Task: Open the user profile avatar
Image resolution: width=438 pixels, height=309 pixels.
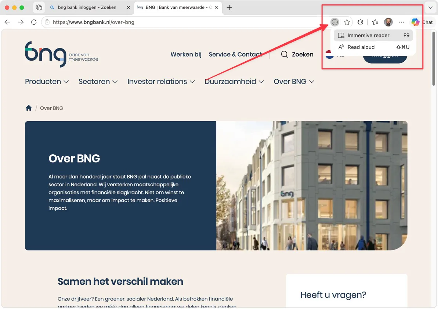Action: pyautogui.click(x=388, y=22)
